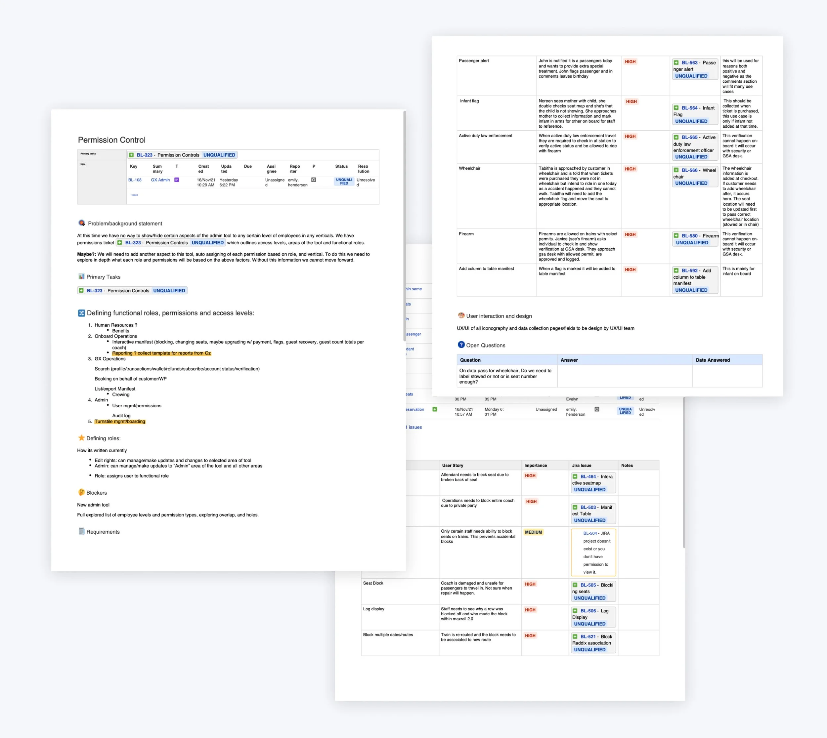Click the priority icon in BL-108 row
827x738 pixels.
point(314,180)
